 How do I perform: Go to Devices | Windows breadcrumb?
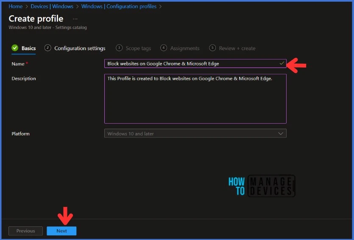52,6
